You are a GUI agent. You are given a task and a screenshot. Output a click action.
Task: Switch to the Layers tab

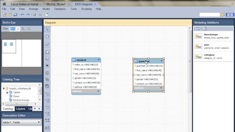pos(21,109)
